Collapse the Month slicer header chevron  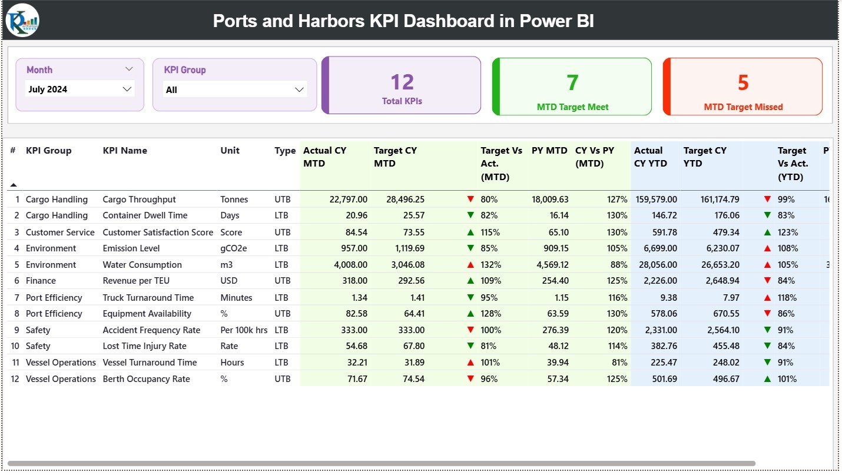[129, 69]
